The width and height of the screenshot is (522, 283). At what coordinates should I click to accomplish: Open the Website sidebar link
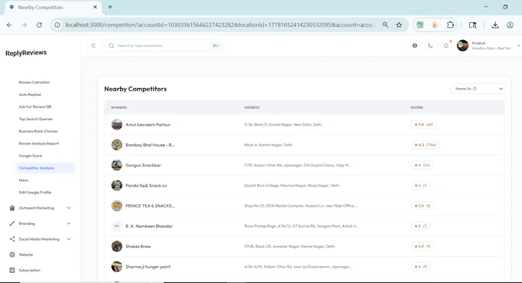tap(25, 255)
